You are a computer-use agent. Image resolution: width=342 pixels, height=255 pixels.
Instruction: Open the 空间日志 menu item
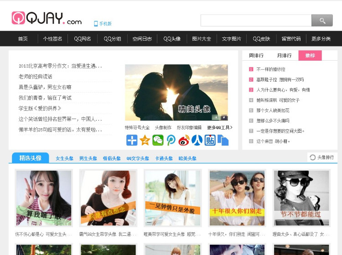pos(142,39)
